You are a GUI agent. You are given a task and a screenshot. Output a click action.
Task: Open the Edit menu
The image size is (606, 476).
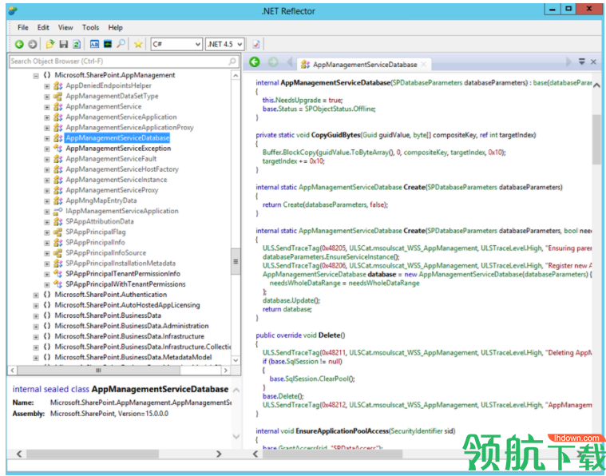pyautogui.click(x=43, y=27)
